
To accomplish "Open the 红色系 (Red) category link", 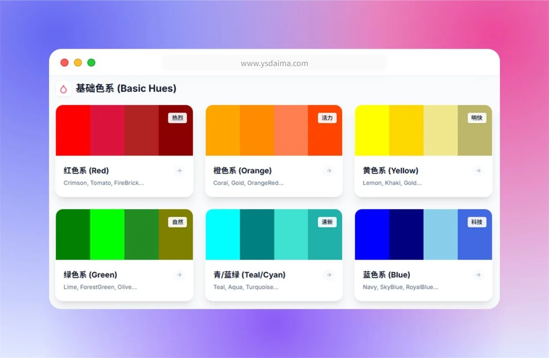I will (x=86, y=171).
